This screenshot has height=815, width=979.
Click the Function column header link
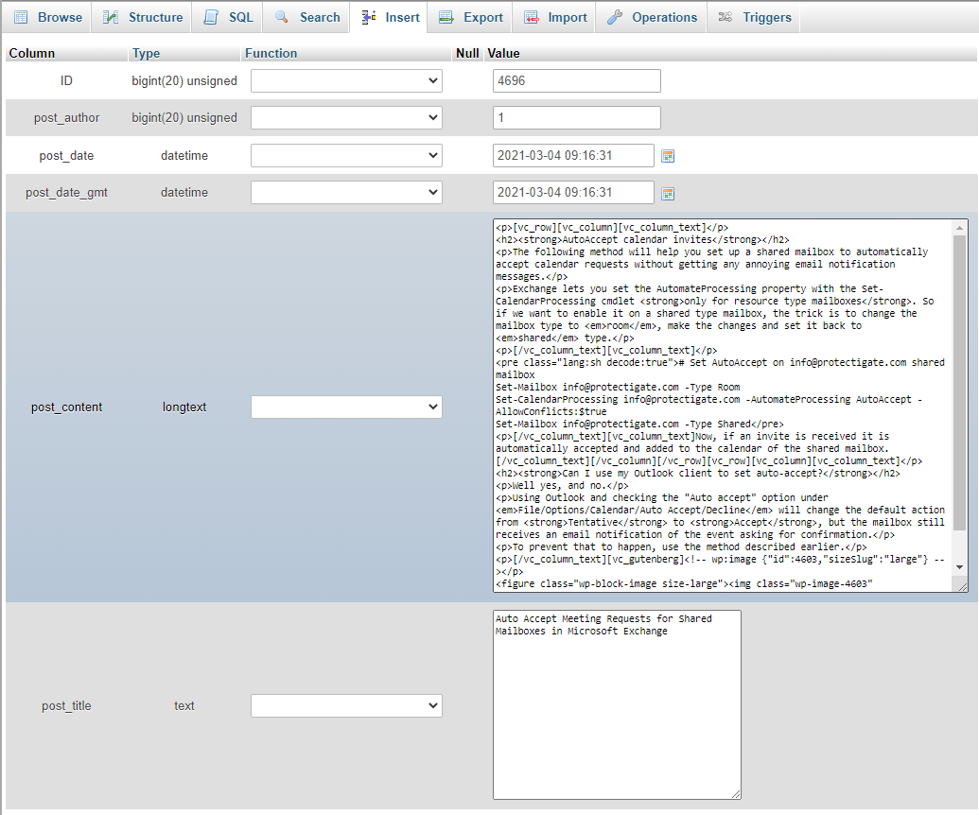click(271, 54)
